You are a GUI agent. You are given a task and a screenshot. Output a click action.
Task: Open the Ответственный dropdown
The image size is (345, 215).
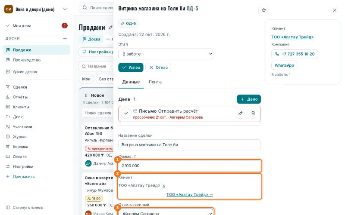coord(166,212)
